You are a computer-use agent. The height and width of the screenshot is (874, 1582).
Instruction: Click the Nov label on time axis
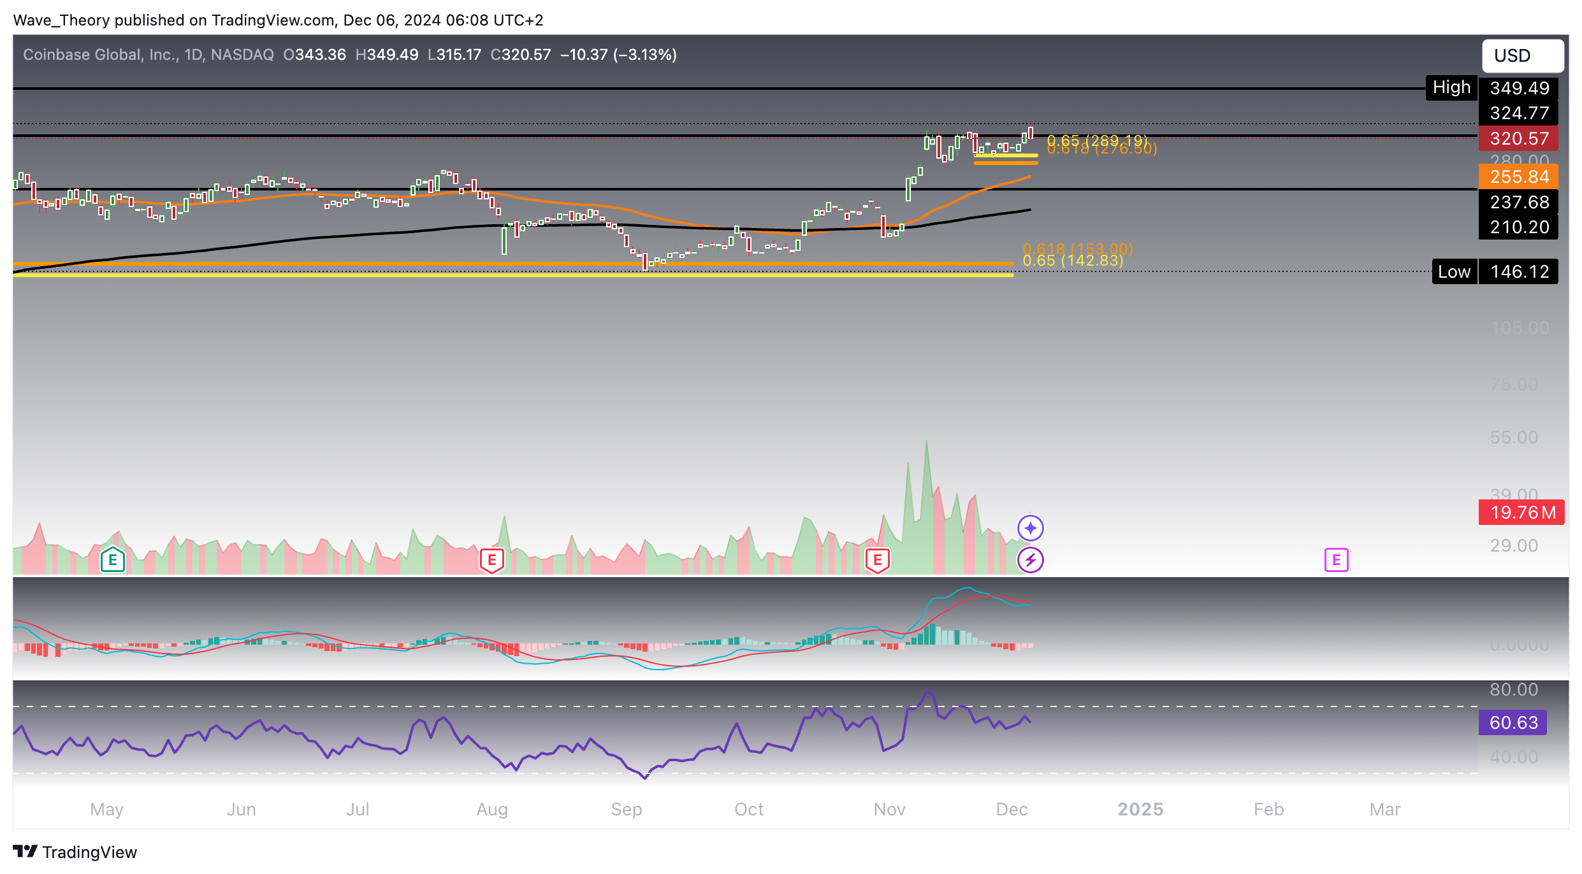tap(890, 810)
